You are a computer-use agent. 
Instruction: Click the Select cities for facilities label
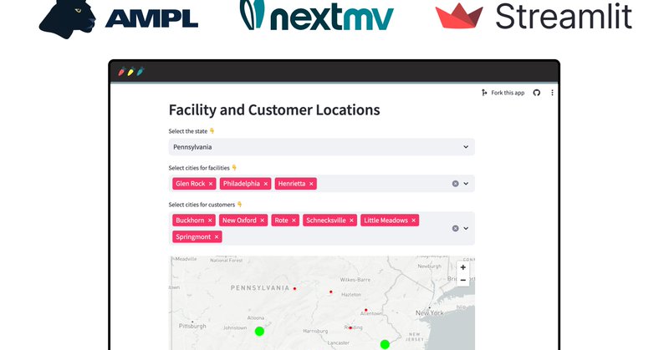pos(202,168)
